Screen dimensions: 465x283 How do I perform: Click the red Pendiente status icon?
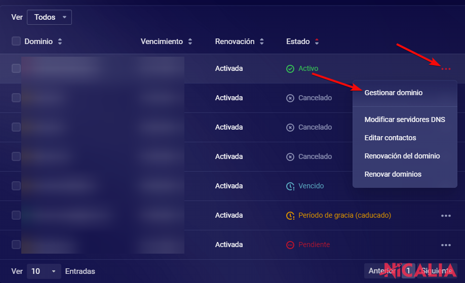point(290,245)
